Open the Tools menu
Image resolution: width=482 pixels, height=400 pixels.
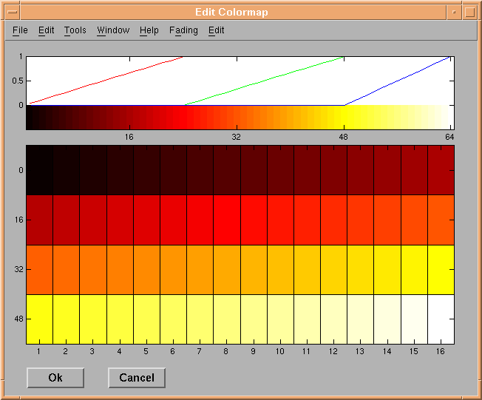(x=75, y=30)
